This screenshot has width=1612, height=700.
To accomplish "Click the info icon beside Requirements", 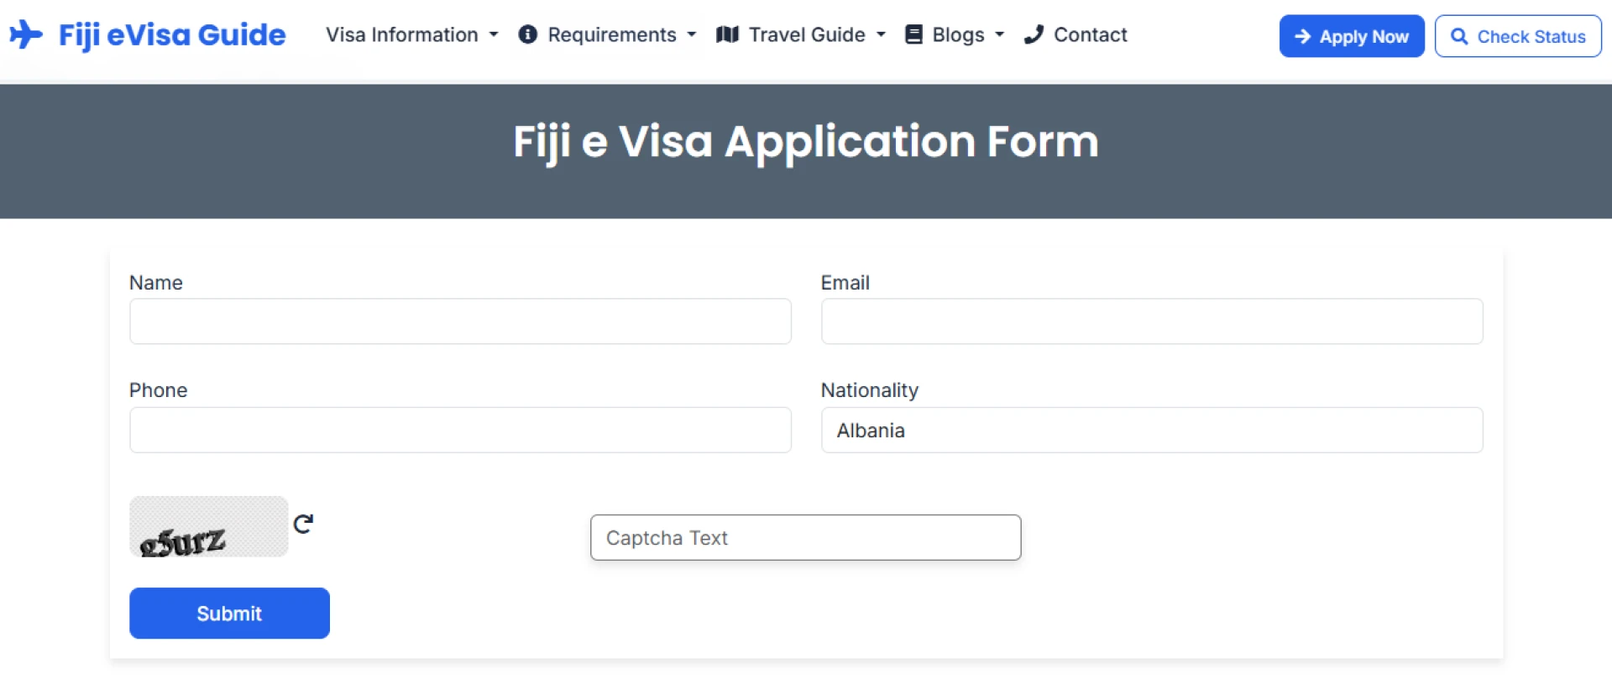I will pyautogui.click(x=527, y=34).
